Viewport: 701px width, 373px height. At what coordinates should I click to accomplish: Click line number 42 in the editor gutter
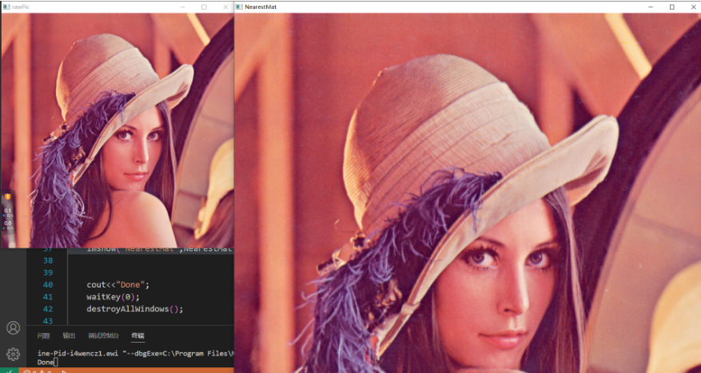tap(48, 308)
